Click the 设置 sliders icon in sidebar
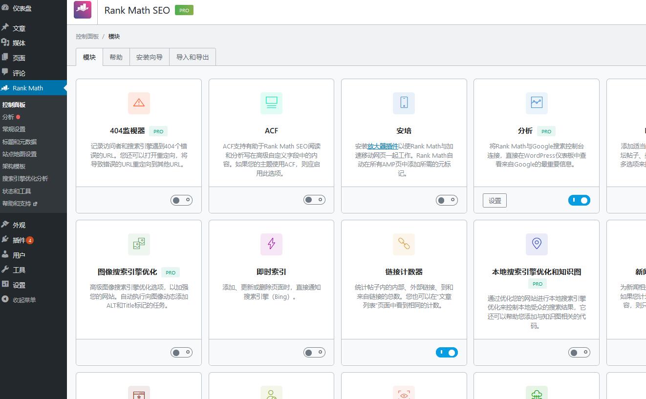Viewport: 646px width, 399px height. [x=5, y=284]
